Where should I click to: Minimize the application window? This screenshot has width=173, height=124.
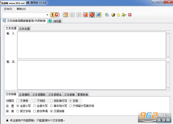pyautogui.click(x=155, y=2)
